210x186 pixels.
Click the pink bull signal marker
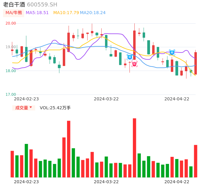pyautogui.click(x=134, y=64)
